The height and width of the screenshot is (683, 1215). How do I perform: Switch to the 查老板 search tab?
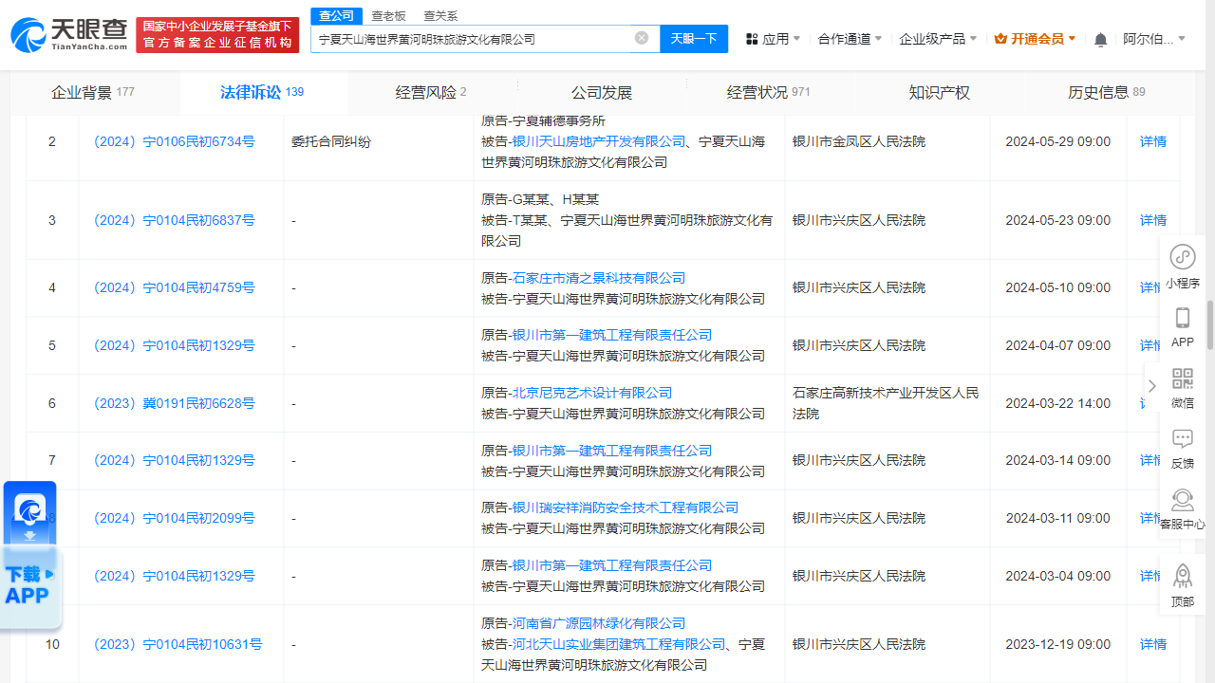(x=388, y=15)
